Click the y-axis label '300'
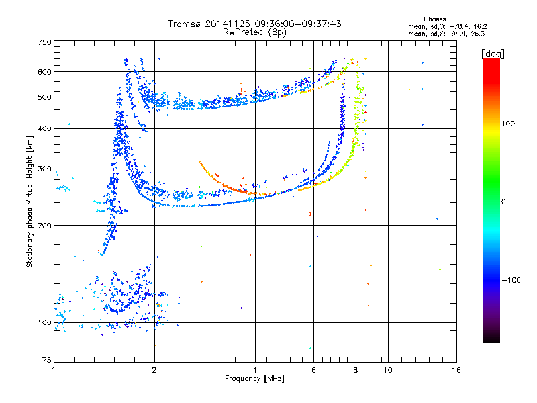Viewport: 537px width, 403px height. click(44, 169)
